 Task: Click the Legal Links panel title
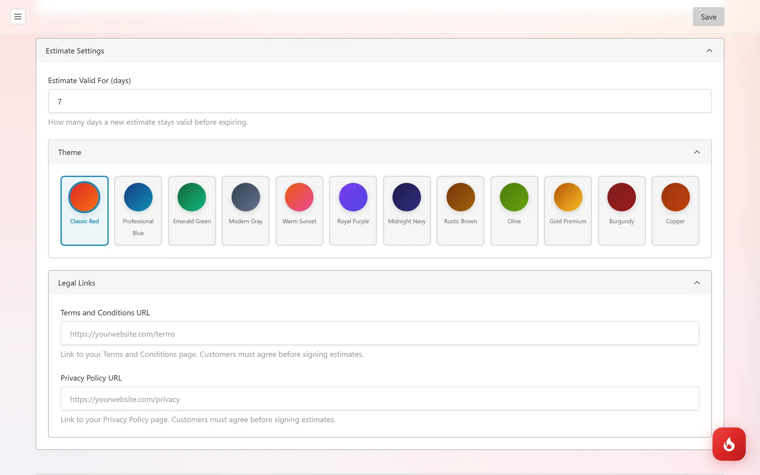76,283
